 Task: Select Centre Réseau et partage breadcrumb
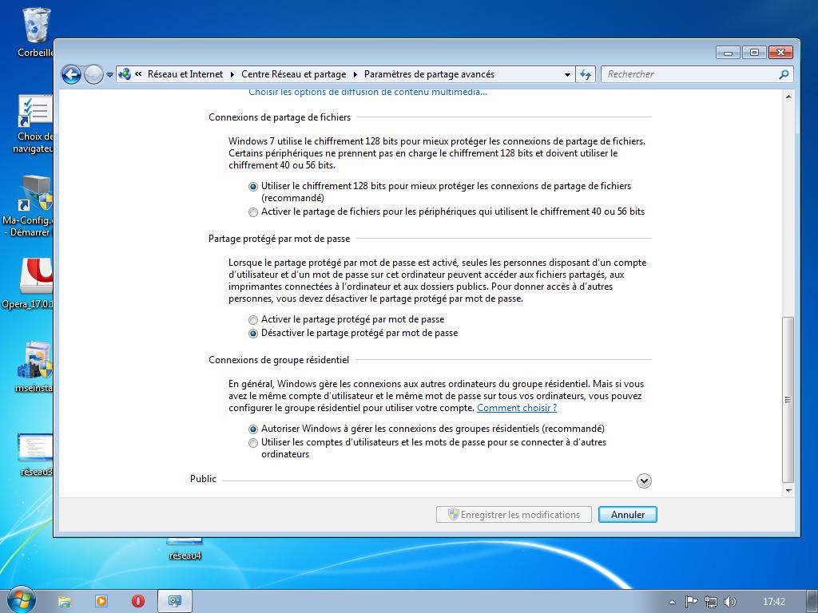point(294,74)
